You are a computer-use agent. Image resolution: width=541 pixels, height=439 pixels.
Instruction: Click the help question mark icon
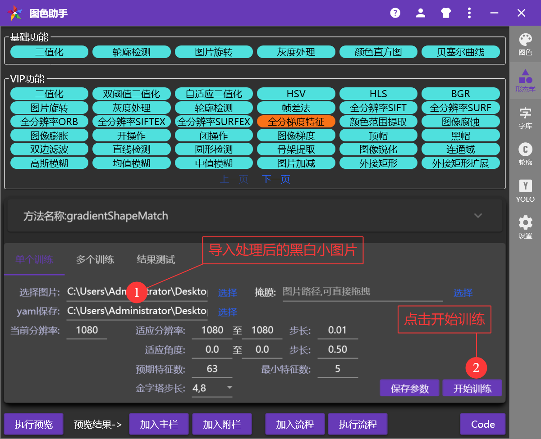(395, 13)
